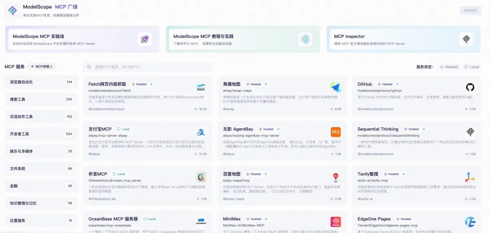Select the 搜索工具 category
This screenshot has width=490, height=233.
click(41, 99)
